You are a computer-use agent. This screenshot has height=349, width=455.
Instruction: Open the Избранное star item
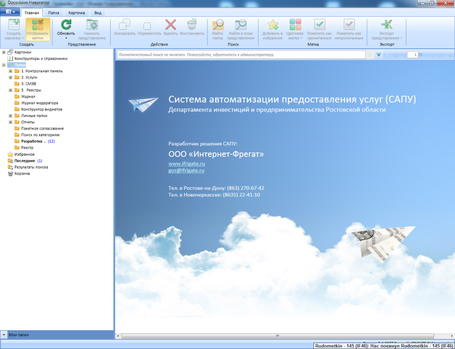(x=24, y=154)
